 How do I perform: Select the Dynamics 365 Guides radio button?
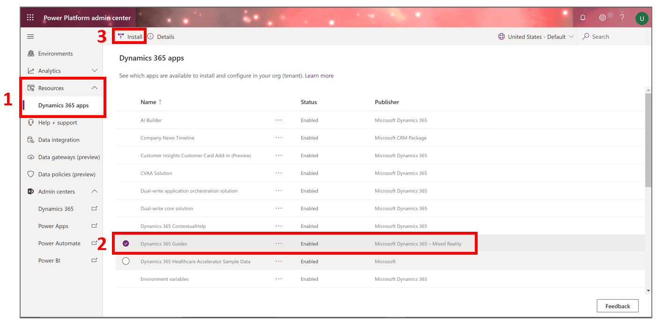(125, 243)
